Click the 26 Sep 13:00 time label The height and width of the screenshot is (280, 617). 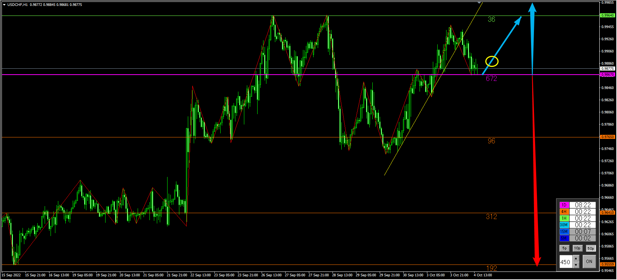pyautogui.click(x=271, y=275)
